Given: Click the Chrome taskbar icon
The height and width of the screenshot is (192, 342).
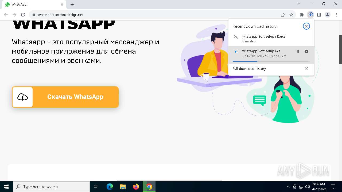Looking at the screenshot, I should point(149,187).
